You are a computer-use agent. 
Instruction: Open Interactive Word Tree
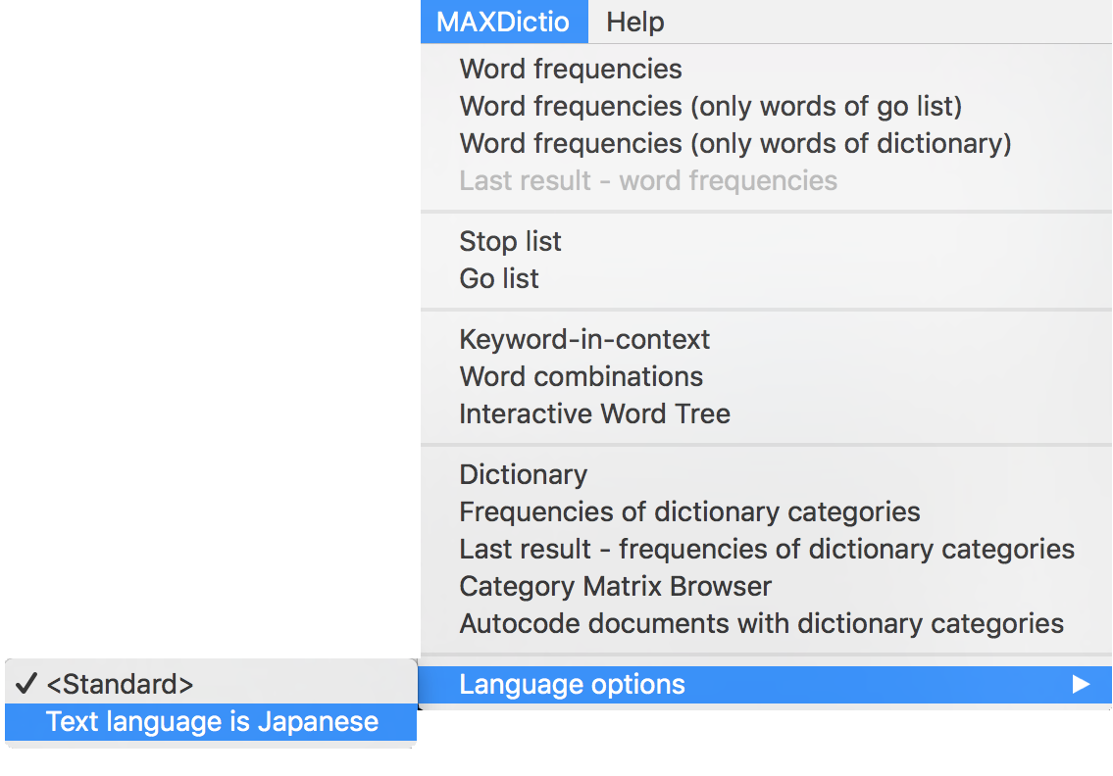tap(766, 413)
